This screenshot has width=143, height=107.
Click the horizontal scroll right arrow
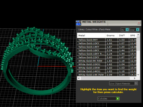point(135,78)
